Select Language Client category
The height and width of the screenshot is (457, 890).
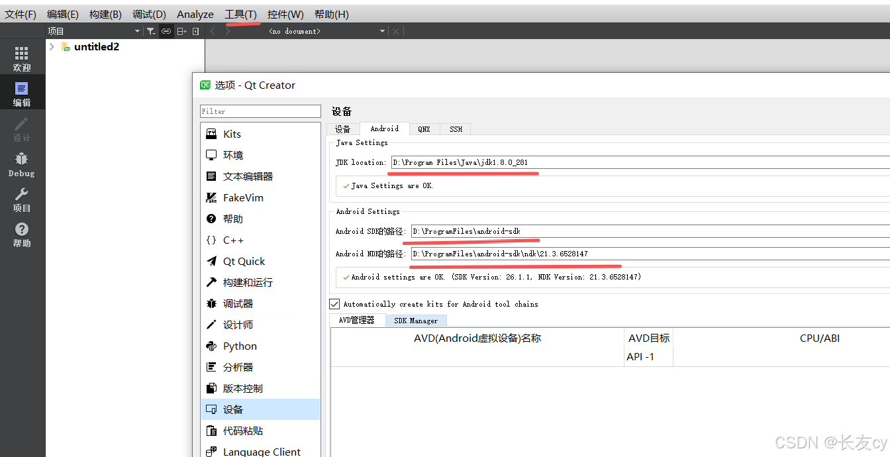[260, 450]
